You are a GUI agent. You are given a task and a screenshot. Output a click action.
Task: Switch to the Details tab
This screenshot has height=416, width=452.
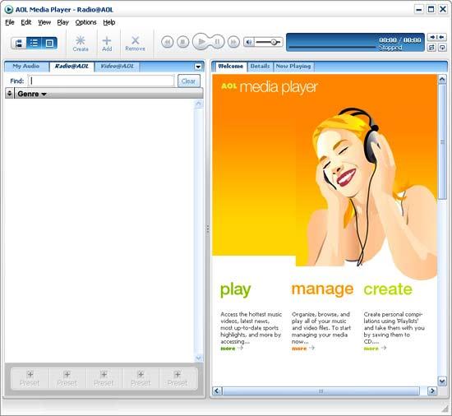point(260,67)
